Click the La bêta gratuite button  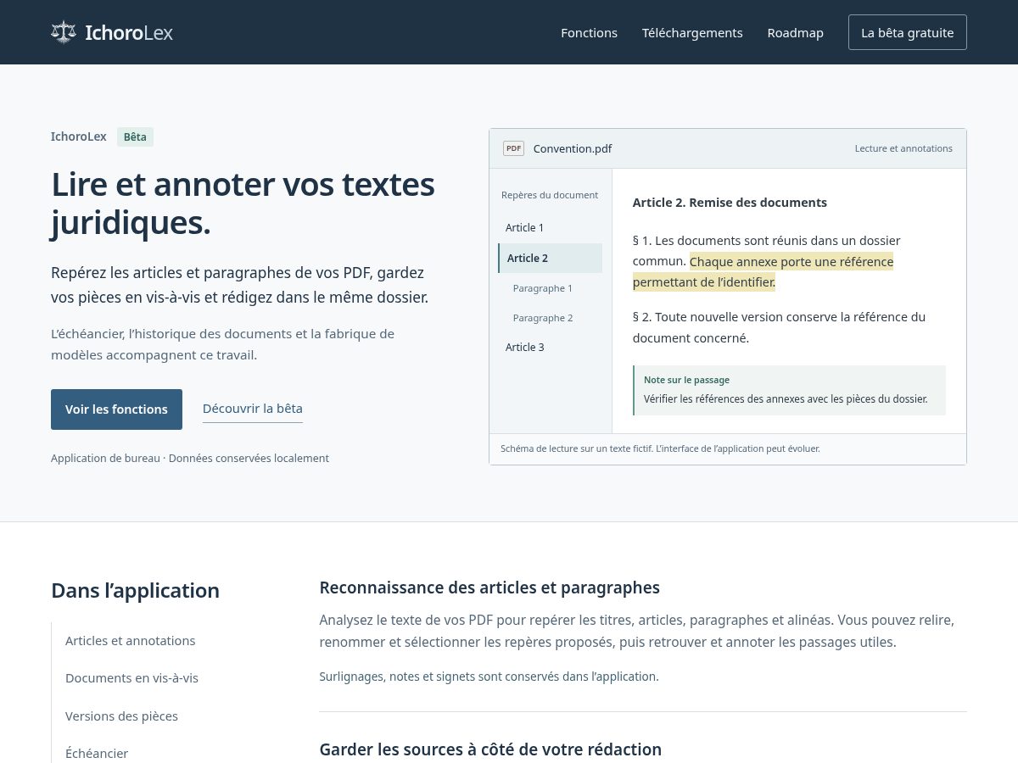(x=907, y=32)
